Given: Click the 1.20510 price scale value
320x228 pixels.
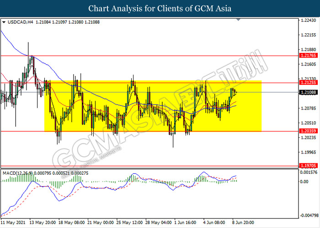Looking at the screenshot, I should pos(308,123).
